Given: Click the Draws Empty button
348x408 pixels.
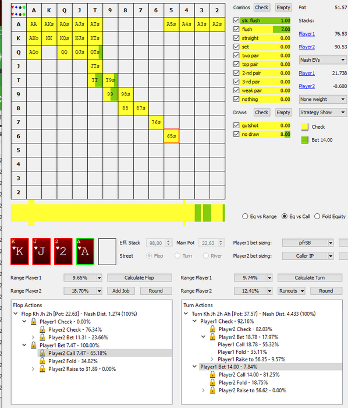Looking at the screenshot, I should (283, 112).
